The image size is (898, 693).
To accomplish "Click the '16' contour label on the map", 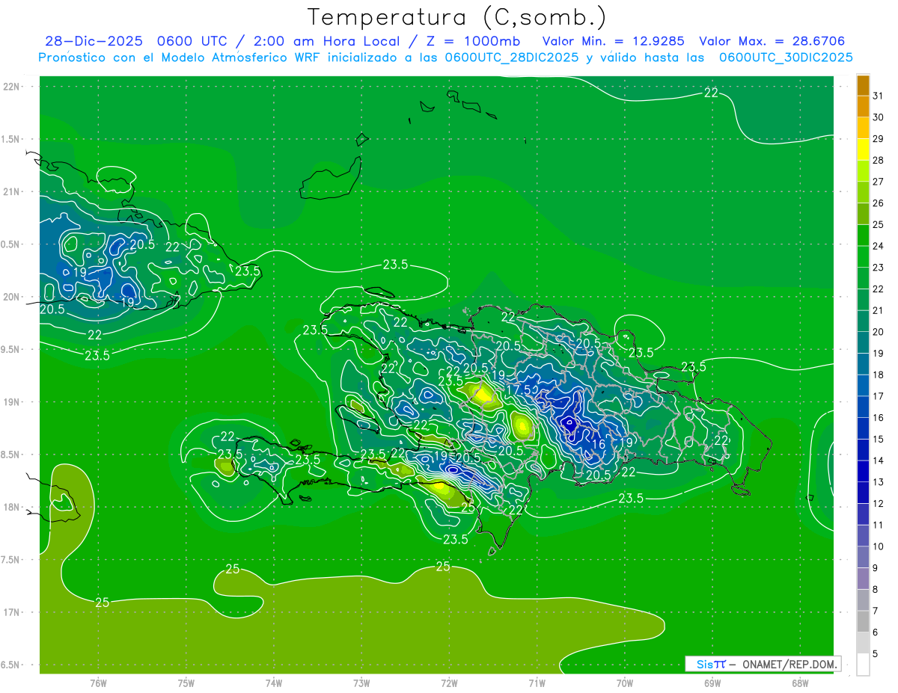I will pos(599,444).
